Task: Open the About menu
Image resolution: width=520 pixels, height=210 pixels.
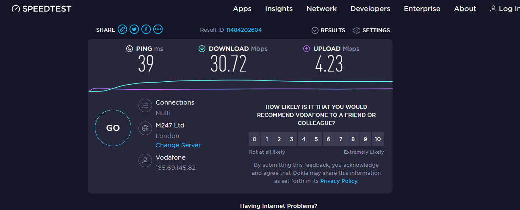Action: [465, 8]
